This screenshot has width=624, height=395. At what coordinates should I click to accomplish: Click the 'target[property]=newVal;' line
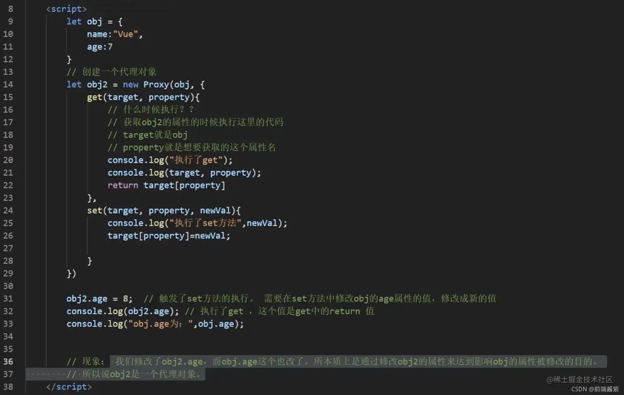pos(169,236)
